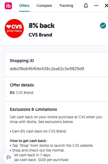
Task: Click the Earn 8% cash back bullet
Action: [x=38, y=131]
